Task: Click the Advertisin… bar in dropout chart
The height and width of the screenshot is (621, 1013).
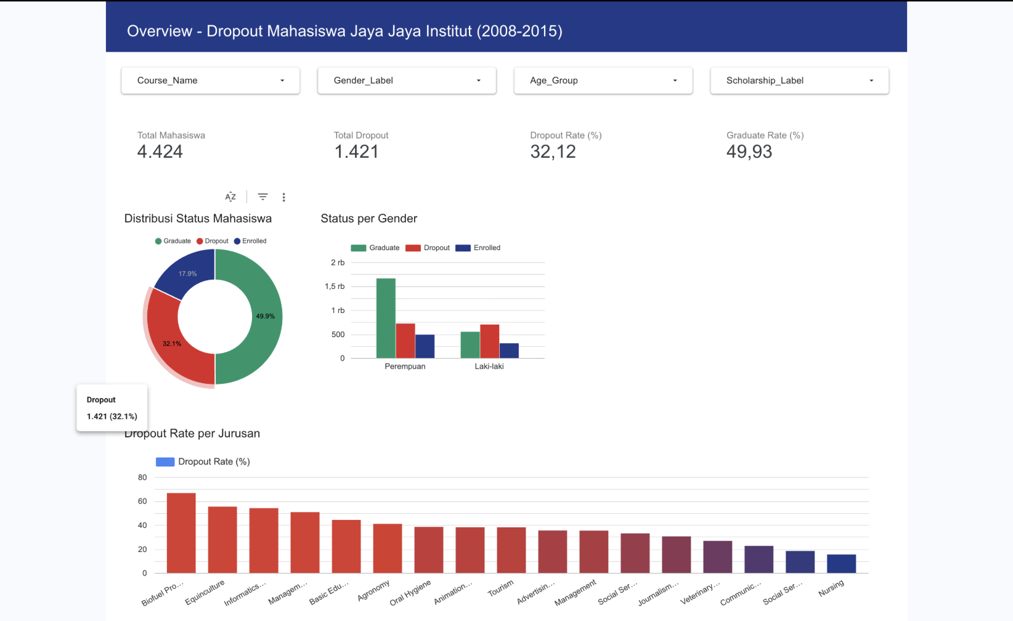Action: pyautogui.click(x=553, y=552)
